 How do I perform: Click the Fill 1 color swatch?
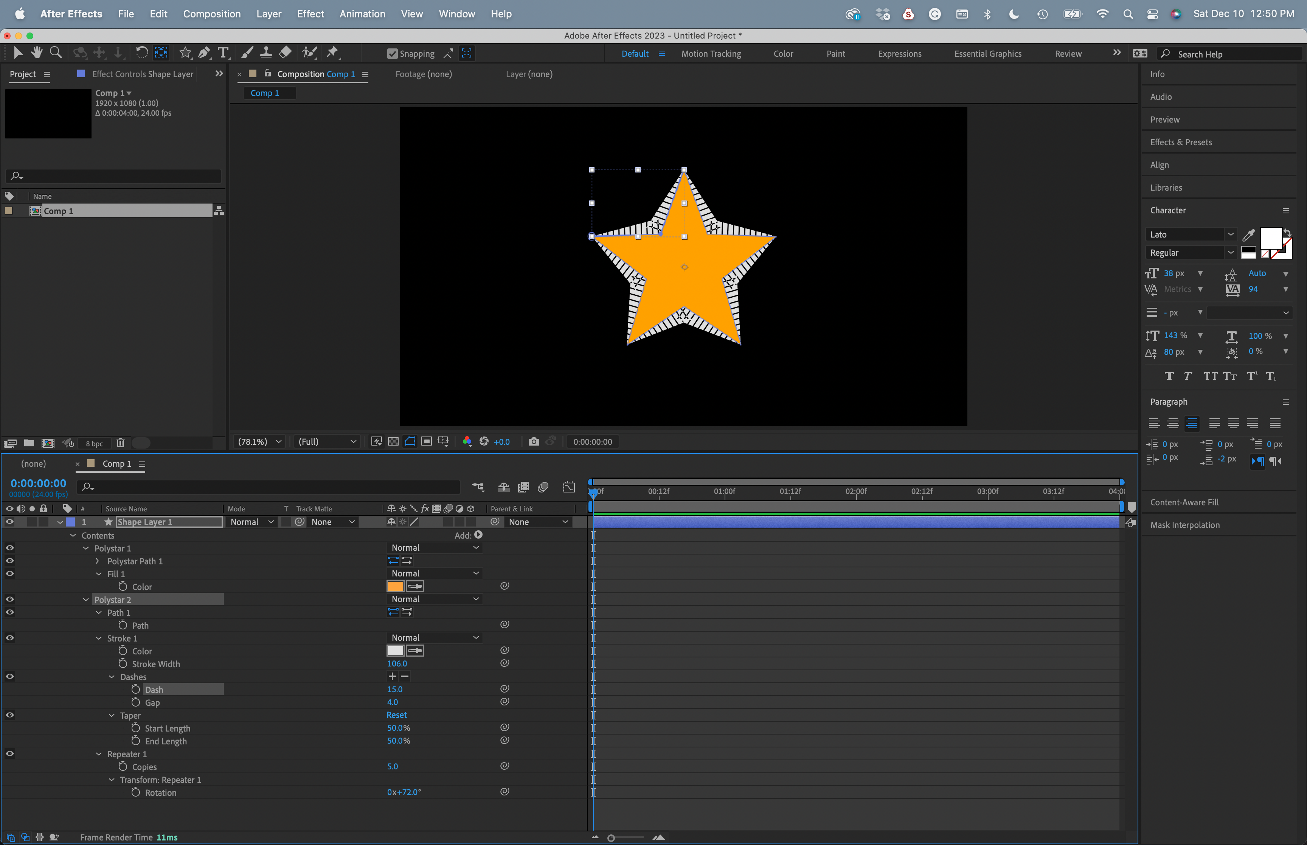click(x=395, y=586)
